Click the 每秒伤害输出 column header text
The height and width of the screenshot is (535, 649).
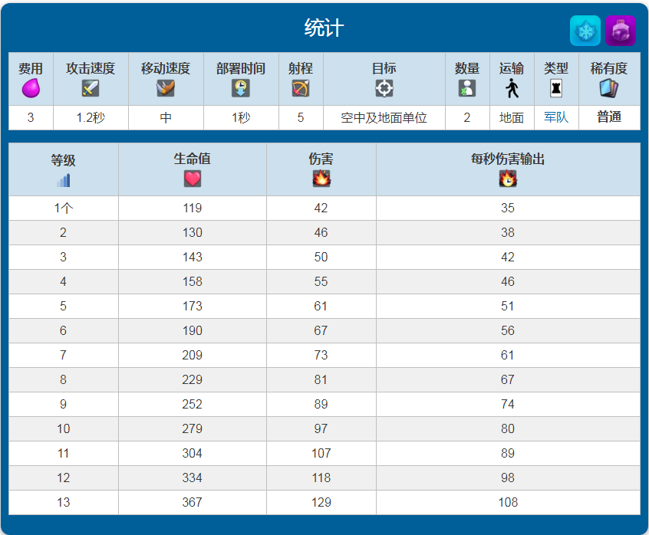pyautogui.click(x=508, y=159)
